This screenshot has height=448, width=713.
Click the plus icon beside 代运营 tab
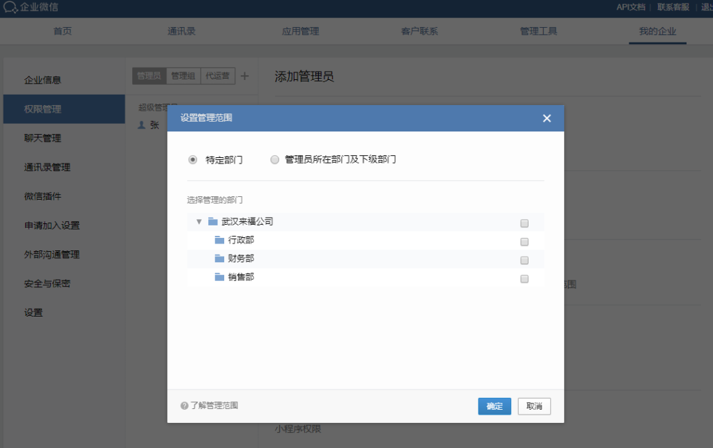point(245,76)
